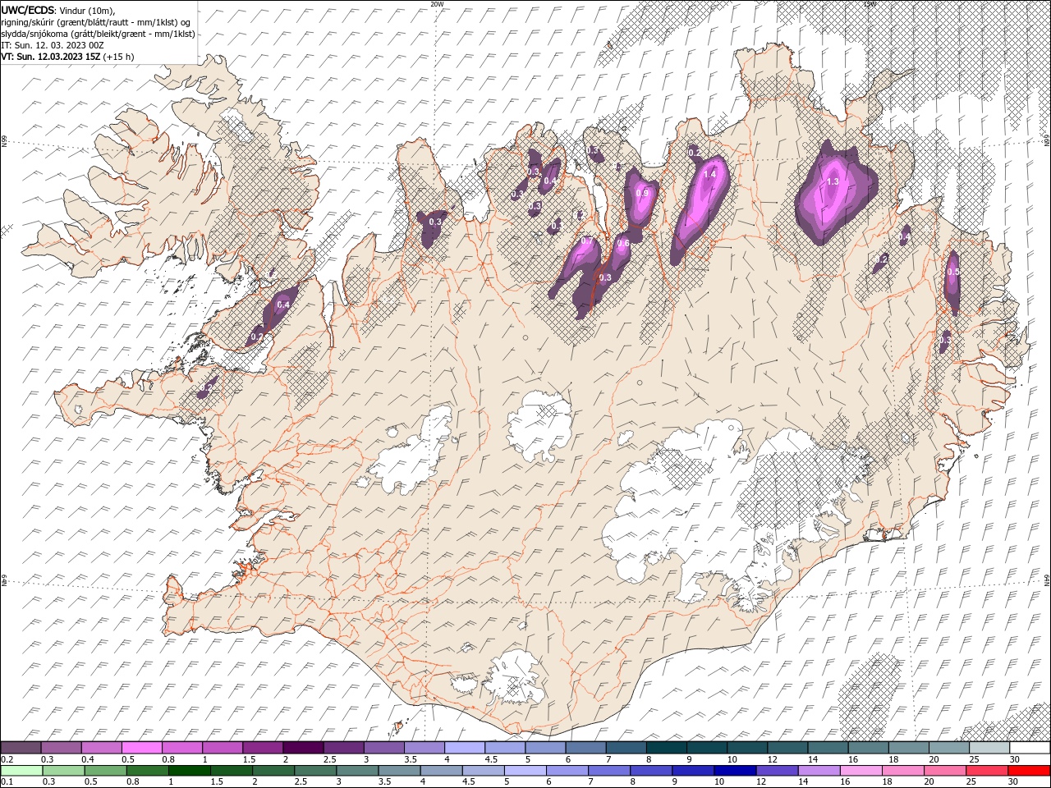Click the 1.4 snowfall value on the map
Image resolution: width=1051 pixels, height=788 pixels.
pos(710,174)
